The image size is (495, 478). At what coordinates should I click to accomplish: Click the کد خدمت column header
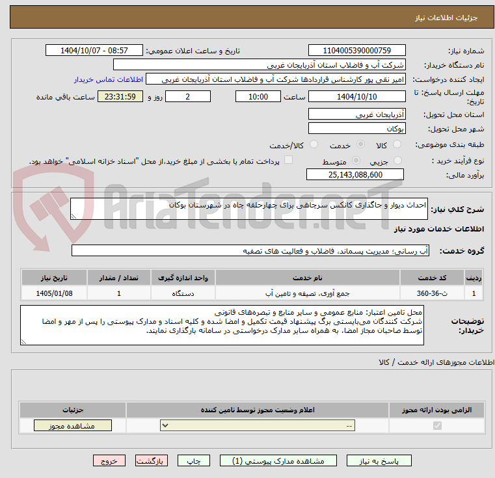point(432,278)
